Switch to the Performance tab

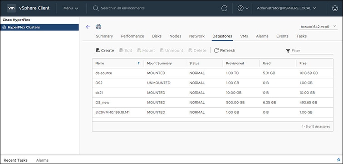[132, 36]
